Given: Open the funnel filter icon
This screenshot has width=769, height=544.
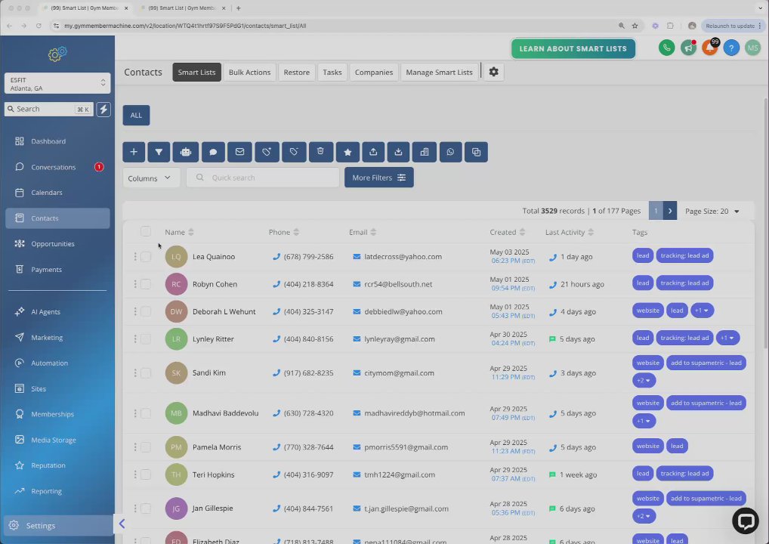Looking at the screenshot, I should click(x=159, y=152).
